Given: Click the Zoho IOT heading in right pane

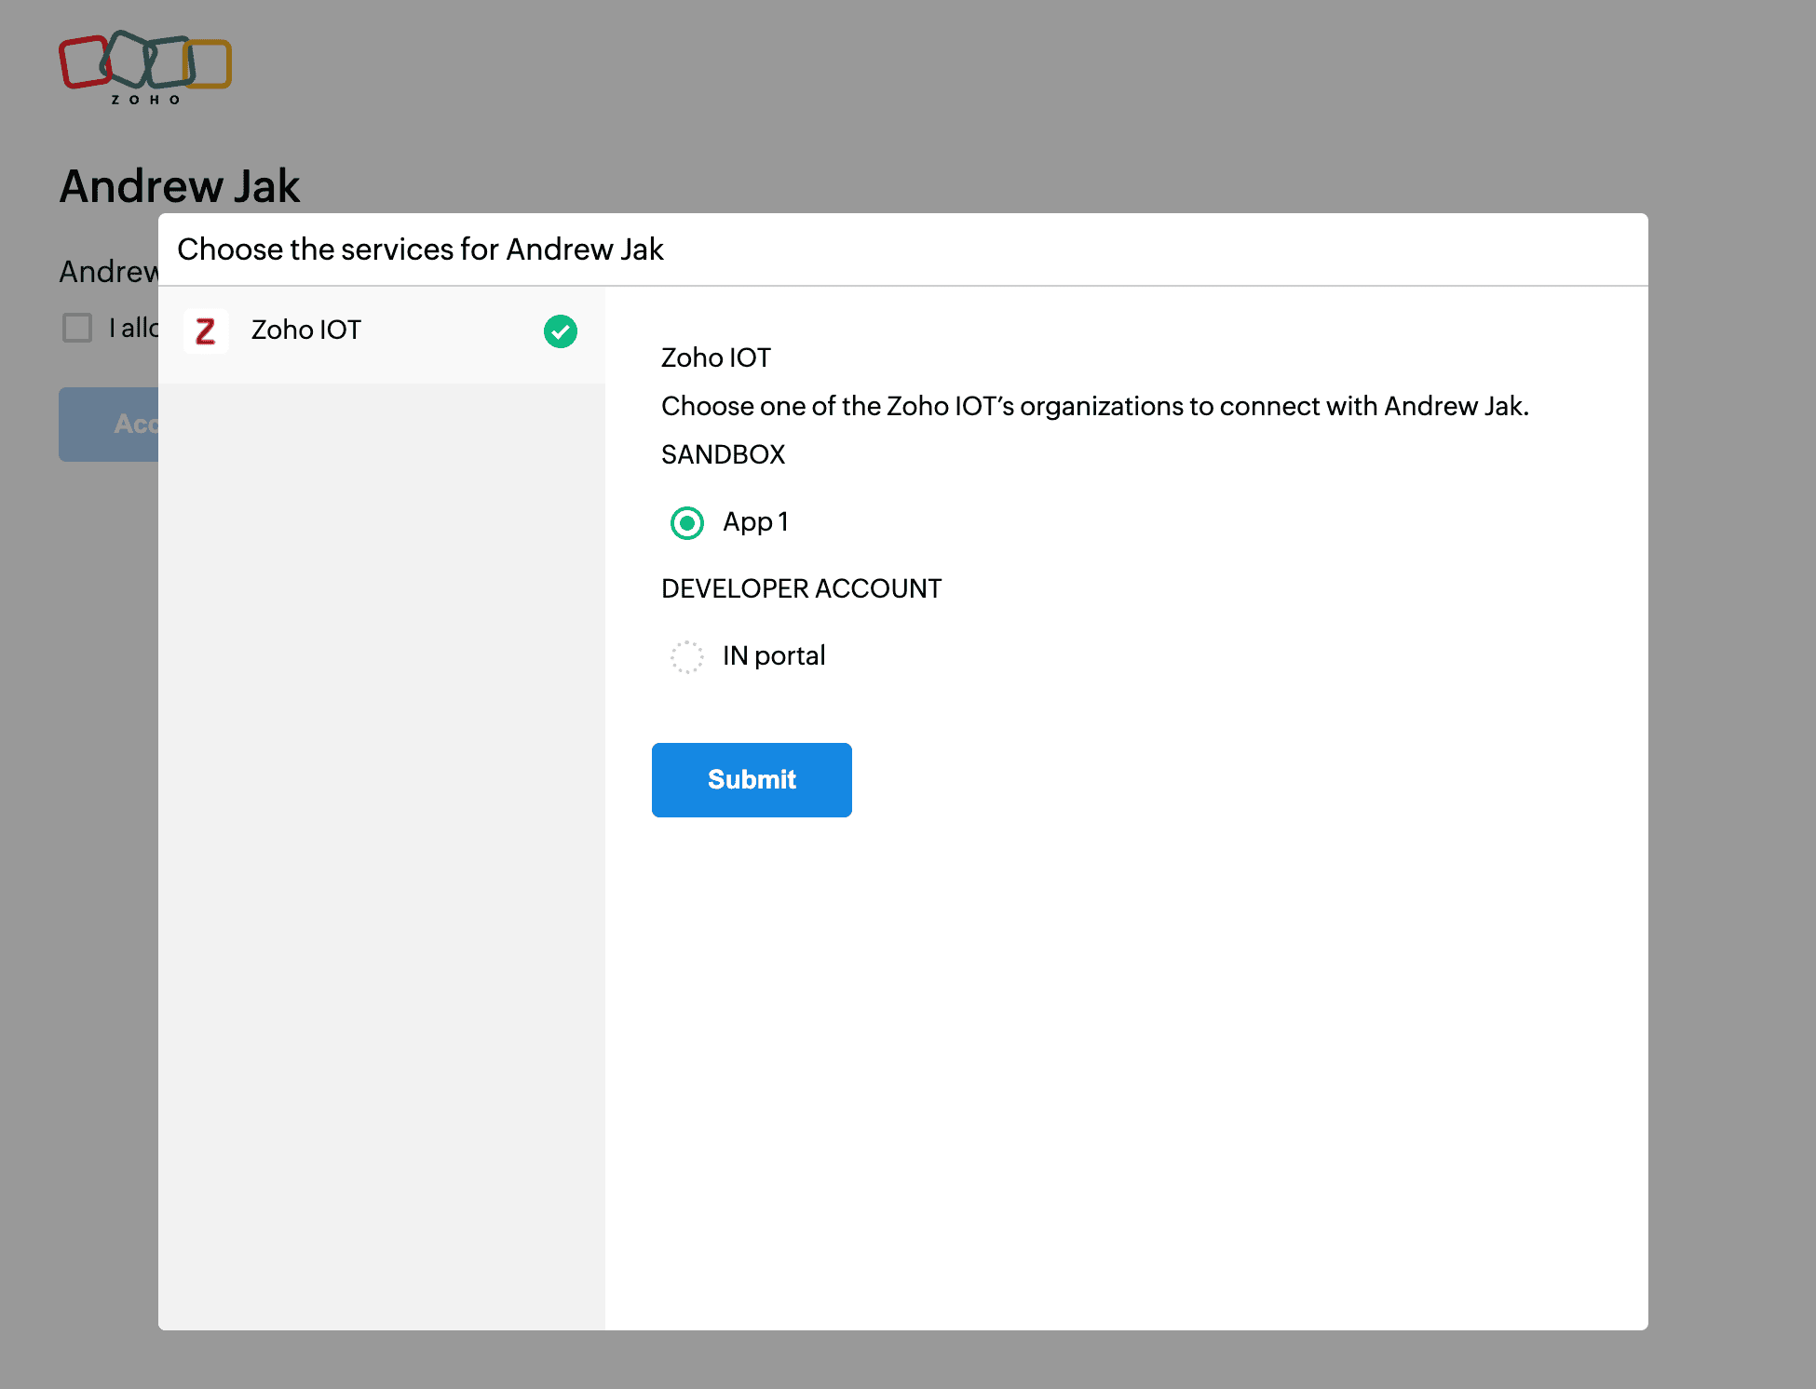Looking at the screenshot, I should (716, 358).
